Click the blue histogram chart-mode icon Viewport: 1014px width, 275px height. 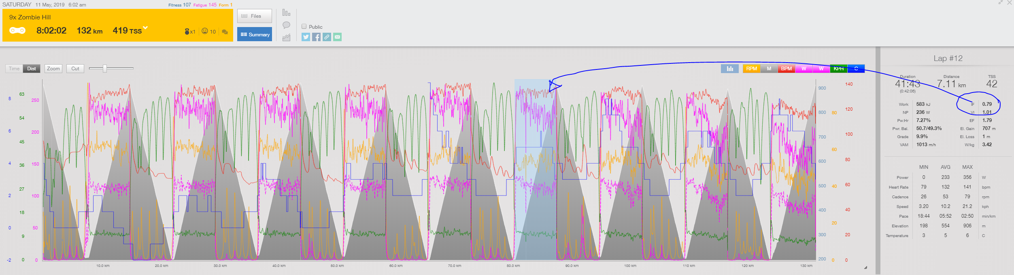[730, 69]
